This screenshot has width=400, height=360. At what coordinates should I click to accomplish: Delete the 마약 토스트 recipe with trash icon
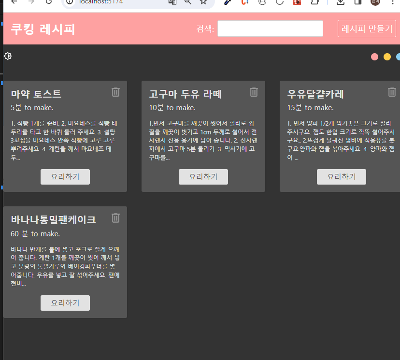click(x=115, y=92)
